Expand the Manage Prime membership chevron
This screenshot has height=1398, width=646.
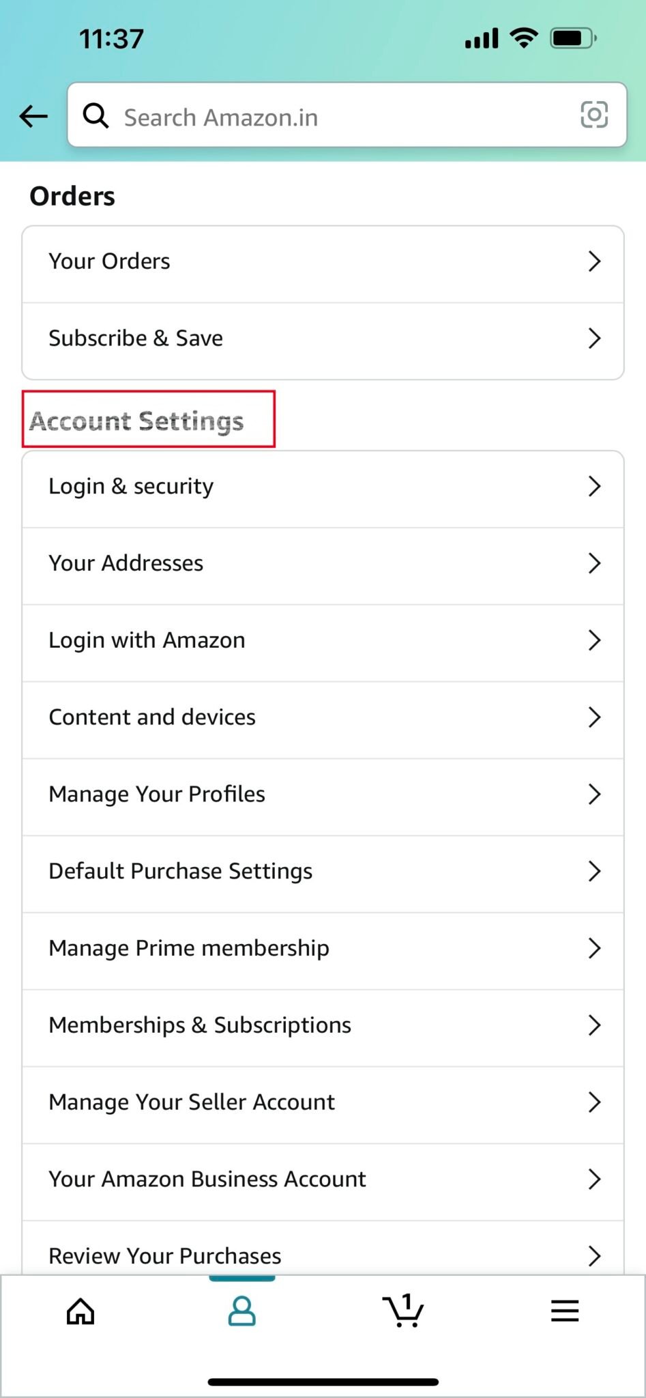pos(594,948)
